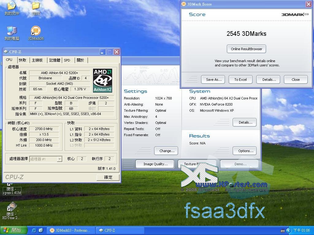Click the Online ResultBrowser button
Viewport: 314px width, 235px height.
[x=246, y=49]
